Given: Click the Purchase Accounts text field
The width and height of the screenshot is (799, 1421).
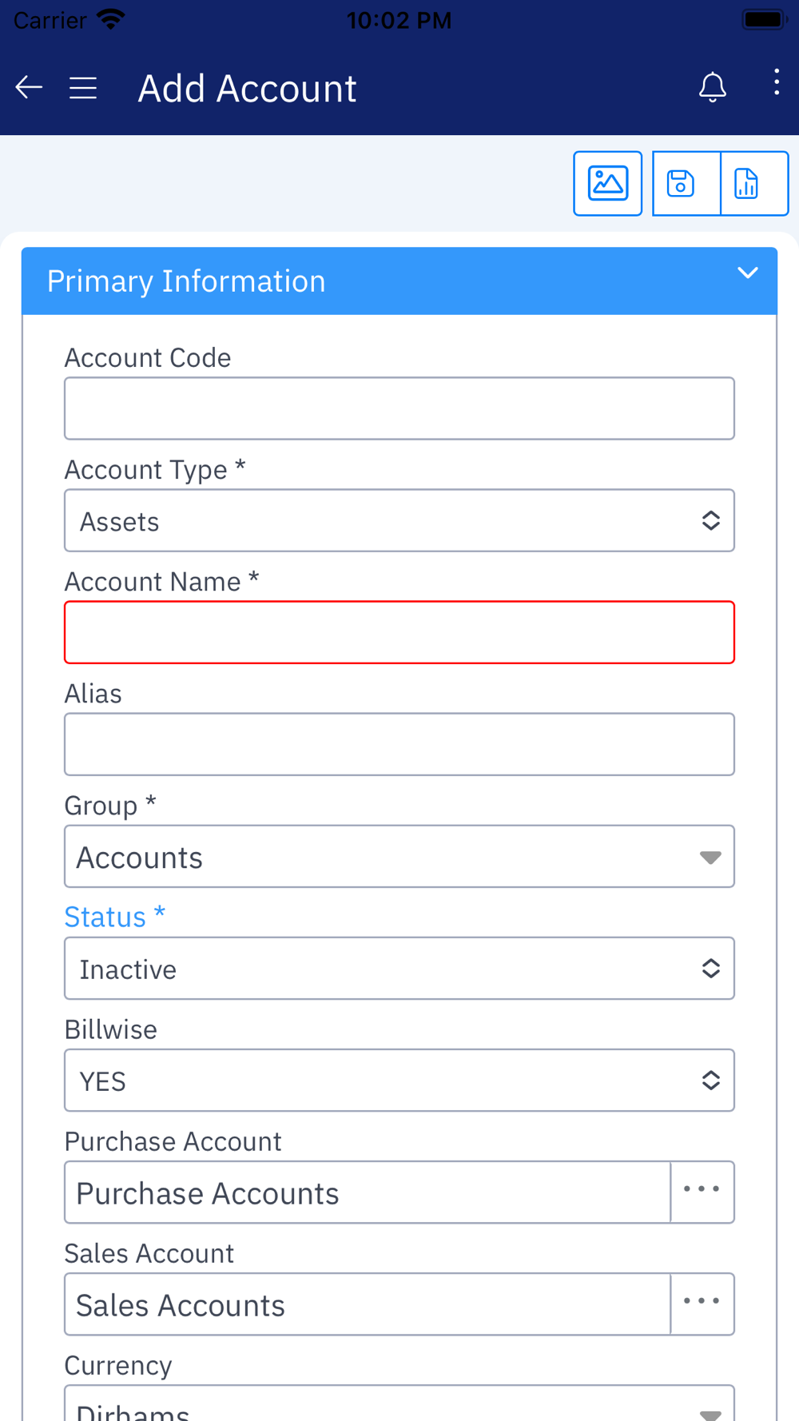Looking at the screenshot, I should point(368,1192).
